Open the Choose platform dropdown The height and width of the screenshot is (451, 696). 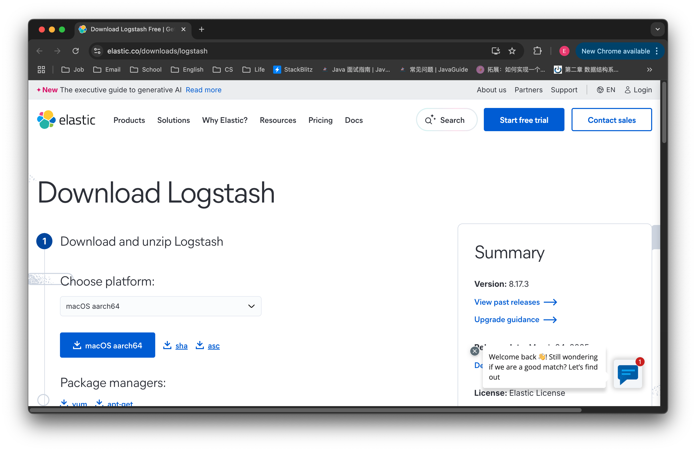coord(161,306)
